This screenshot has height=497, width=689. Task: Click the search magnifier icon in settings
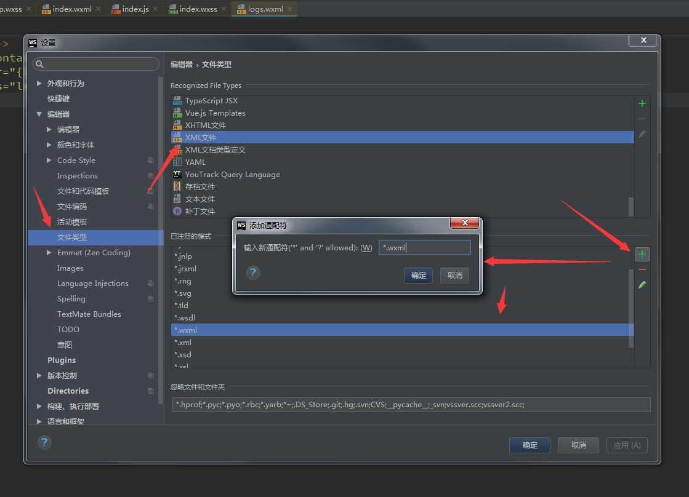pos(39,64)
